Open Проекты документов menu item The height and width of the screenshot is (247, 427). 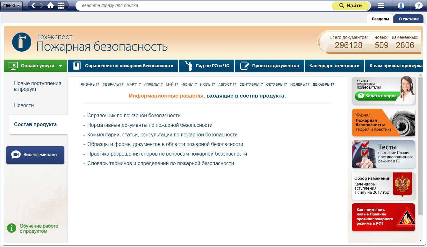click(x=270, y=66)
